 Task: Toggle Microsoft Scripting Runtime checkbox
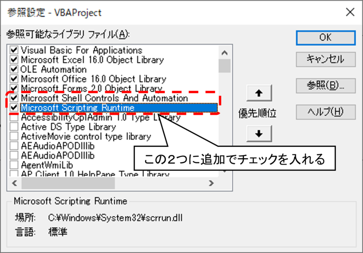coord(14,108)
